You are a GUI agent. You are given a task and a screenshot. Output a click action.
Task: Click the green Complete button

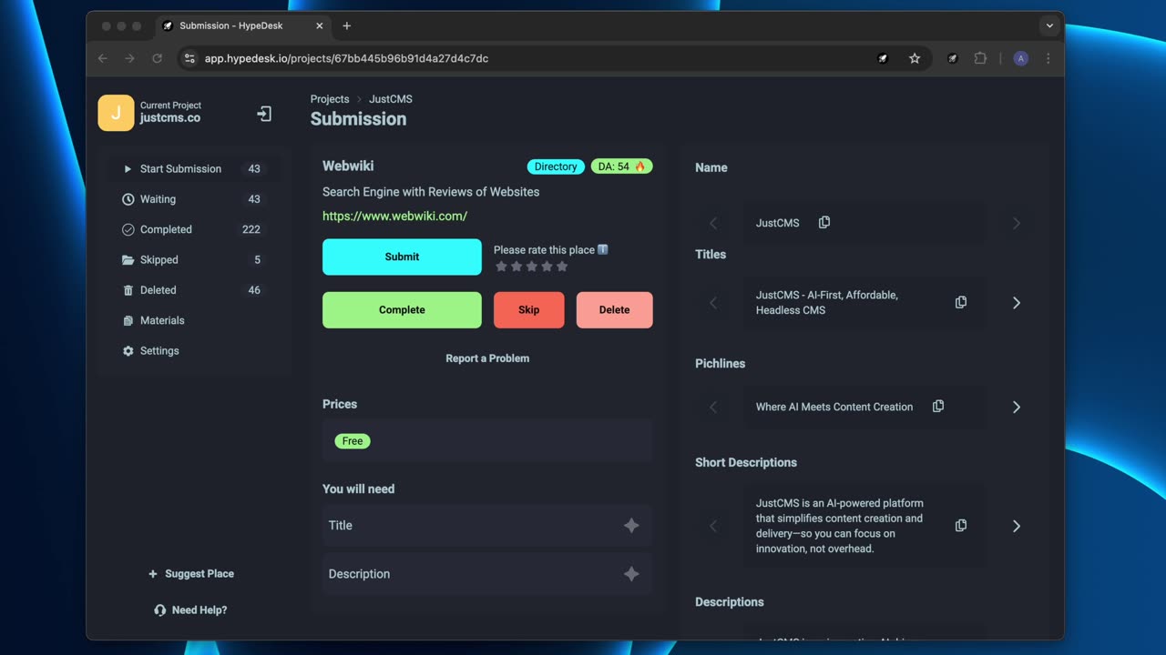click(402, 310)
